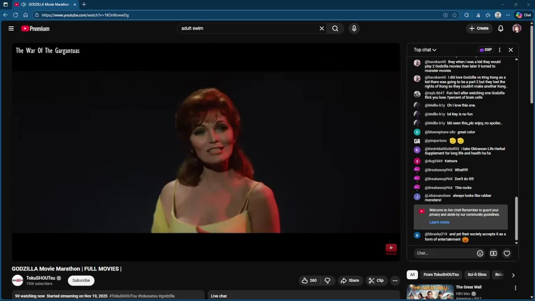Open the 0XP channel points badge
Image resolution: width=535 pixels, height=301 pixels.
(486, 50)
